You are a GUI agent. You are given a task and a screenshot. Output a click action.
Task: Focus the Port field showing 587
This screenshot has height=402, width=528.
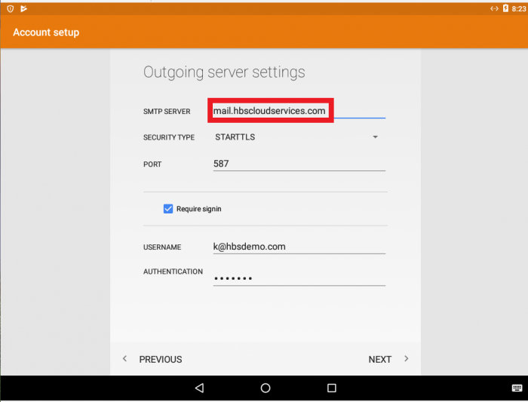pyautogui.click(x=299, y=164)
